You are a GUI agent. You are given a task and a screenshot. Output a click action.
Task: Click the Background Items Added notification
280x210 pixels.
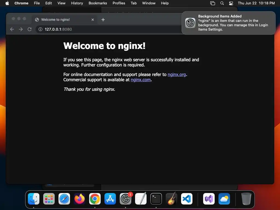(229, 23)
